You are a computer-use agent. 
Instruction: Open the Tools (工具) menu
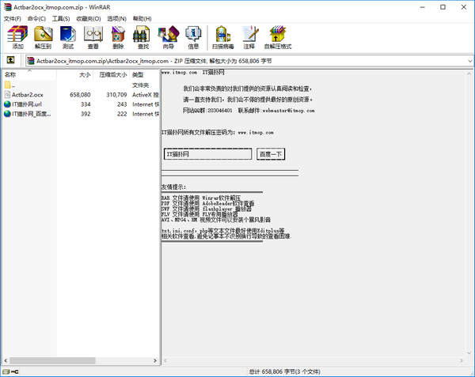pyautogui.click(x=61, y=18)
